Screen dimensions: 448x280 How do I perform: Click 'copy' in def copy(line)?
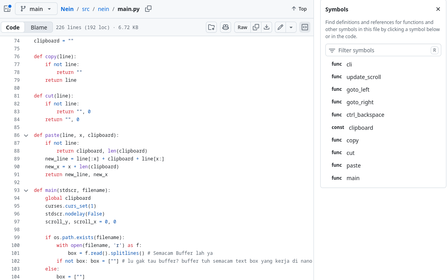tap(51, 56)
